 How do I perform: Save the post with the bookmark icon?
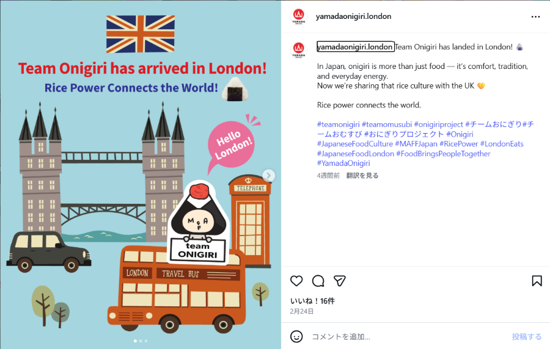coord(537,281)
